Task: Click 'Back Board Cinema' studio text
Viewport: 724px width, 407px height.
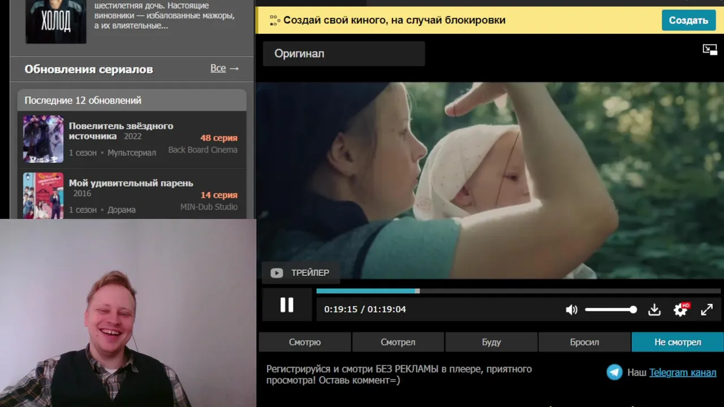Action: click(203, 150)
